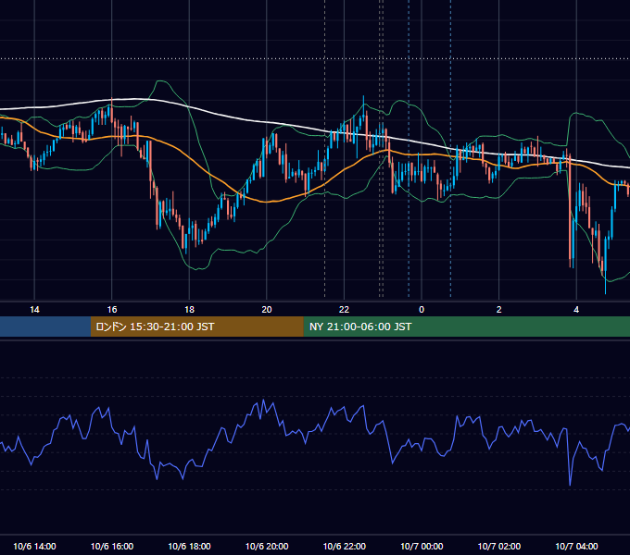This screenshot has height=555, width=630.
Task: Click hour label 4 on price chart axis
Action: [576, 310]
